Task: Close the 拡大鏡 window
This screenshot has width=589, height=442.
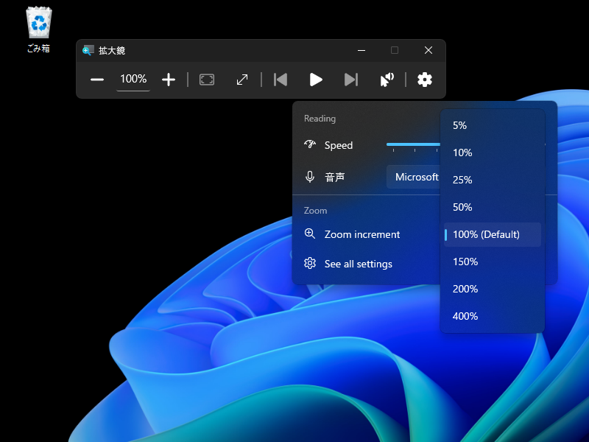Action: [428, 50]
